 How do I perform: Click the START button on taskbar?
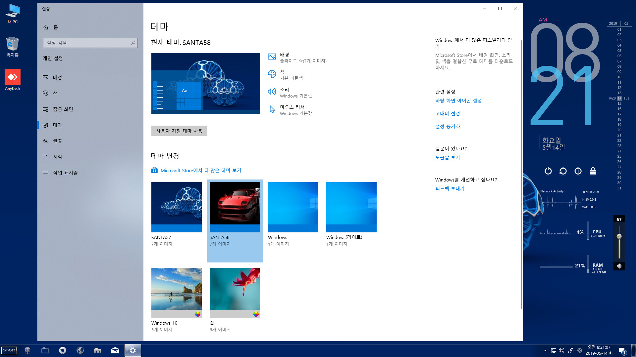9,350
